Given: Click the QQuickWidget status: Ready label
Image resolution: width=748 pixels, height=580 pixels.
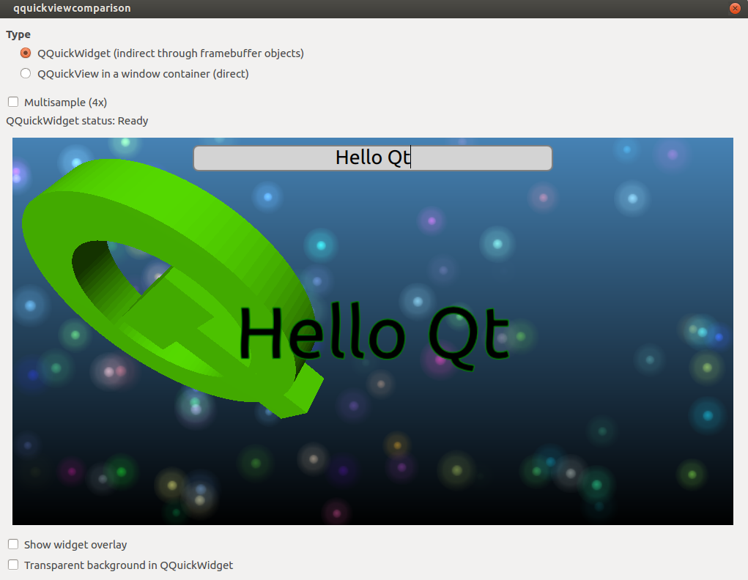Looking at the screenshot, I should pyautogui.click(x=77, y=121).
